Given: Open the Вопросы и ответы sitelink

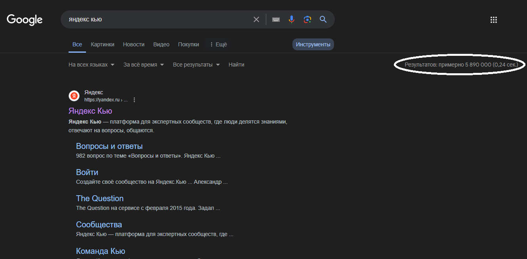Looking at the screenshot, I should click(x=109, y=147).
